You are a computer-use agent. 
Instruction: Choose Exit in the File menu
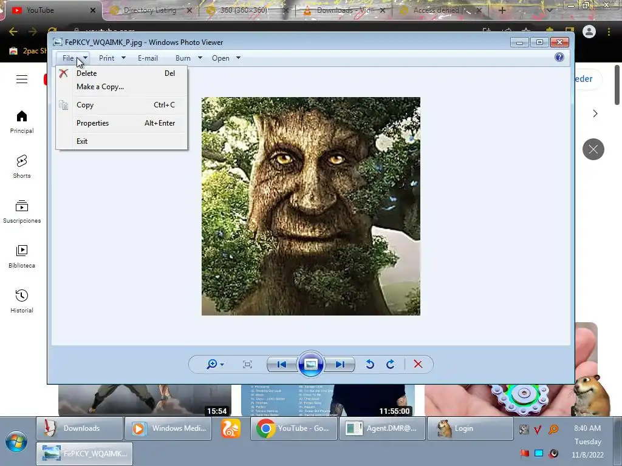pyautogui.click(x=121, y=141)
